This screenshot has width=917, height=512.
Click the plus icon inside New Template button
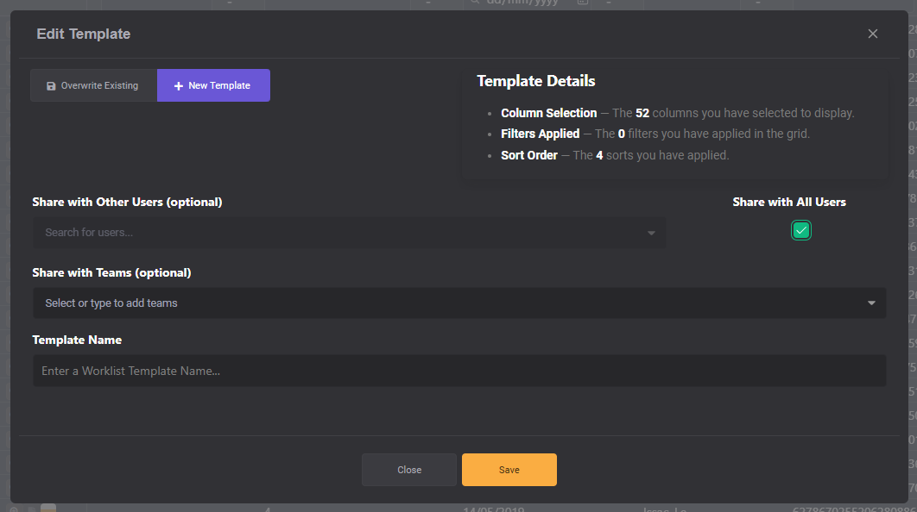click(x=178, y=84)
